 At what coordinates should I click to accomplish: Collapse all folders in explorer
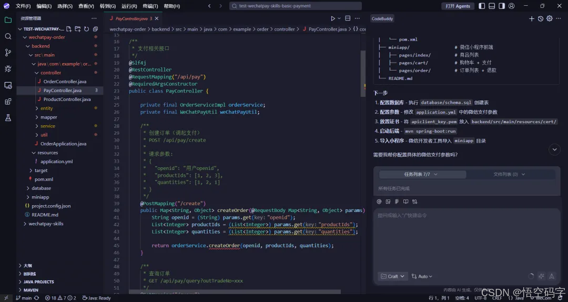coord(95,29)
